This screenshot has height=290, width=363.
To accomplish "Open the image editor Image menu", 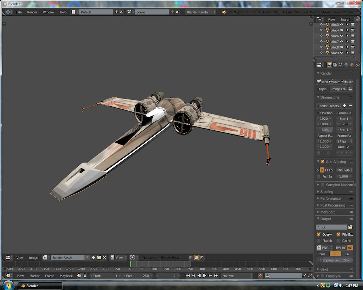I will (x=34, y=257).
